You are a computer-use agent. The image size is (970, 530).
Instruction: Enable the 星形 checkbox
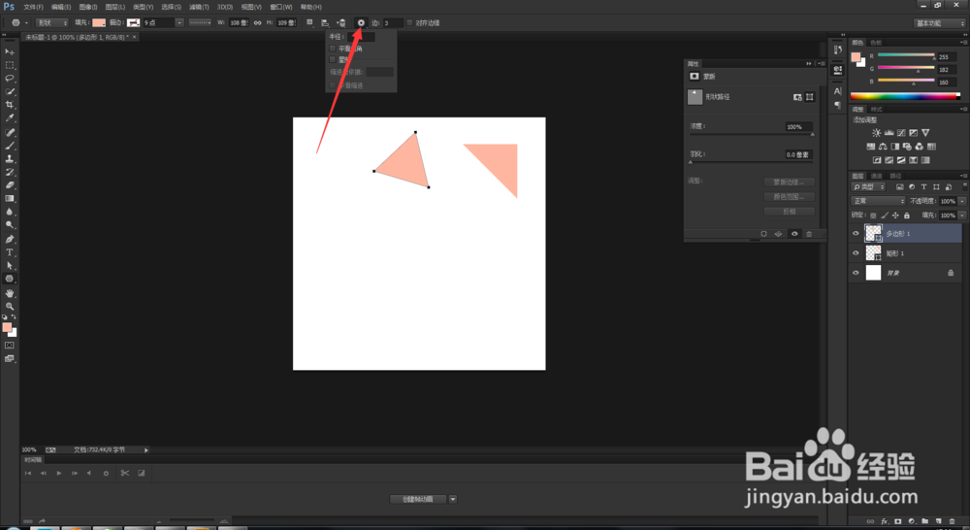[332, 59]
